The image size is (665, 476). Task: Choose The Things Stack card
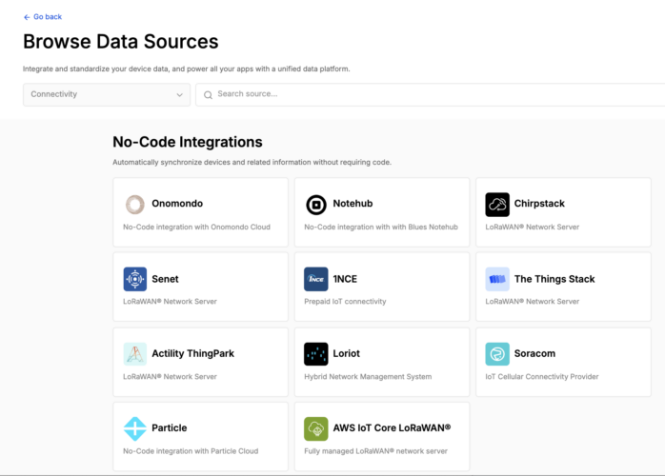coord(563,287)
